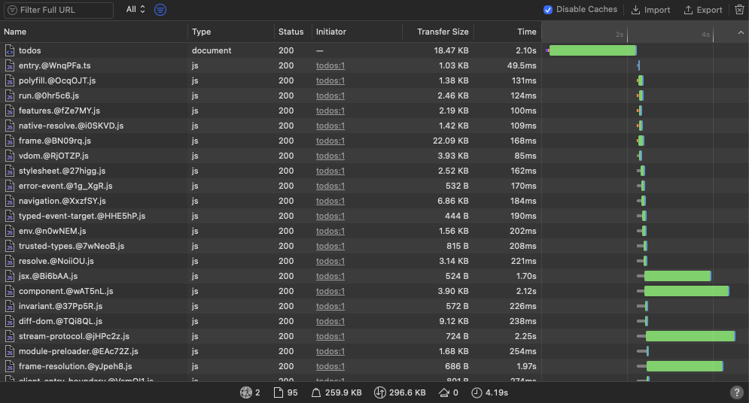Sort by the Initiator column header
The width and height of the screenshot is (749, 403).
[357, 32]
